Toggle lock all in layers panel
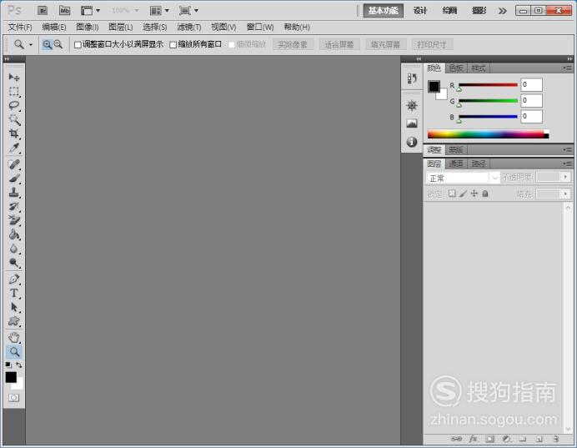 pyautogui.click(x=485, y=194)
